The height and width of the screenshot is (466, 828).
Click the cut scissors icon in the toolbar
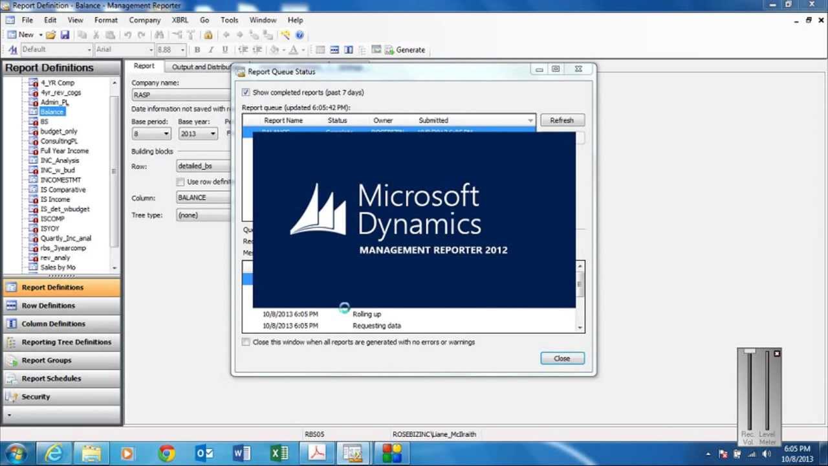coord(96,35)
